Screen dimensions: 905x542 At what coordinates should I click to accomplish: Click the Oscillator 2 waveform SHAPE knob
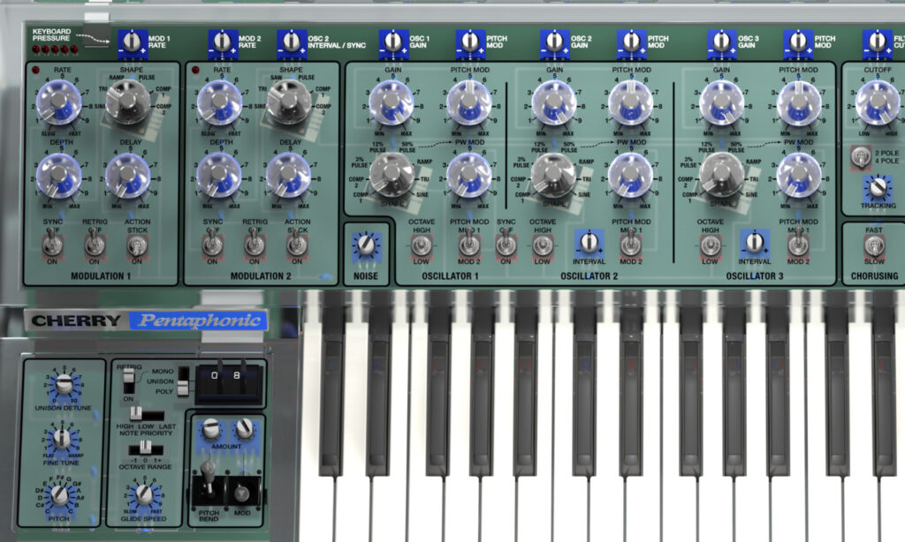553,175
